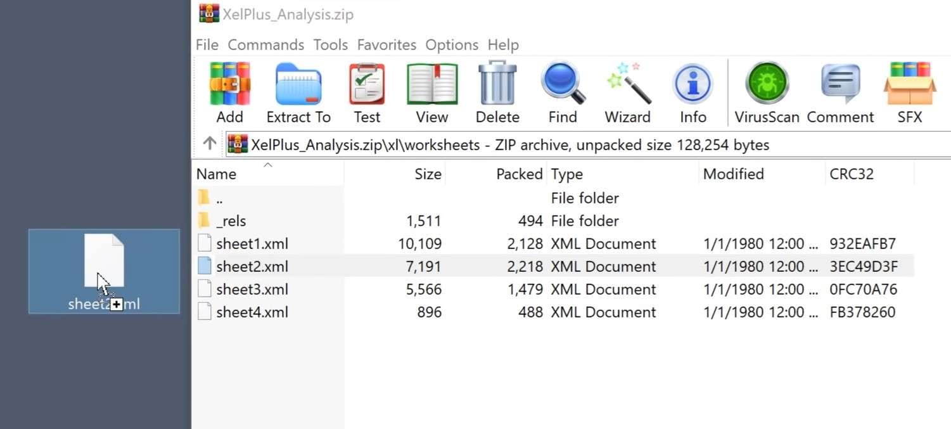
Task: Click the size value 896
Action: pyautogui.click(x=430, y=312)
